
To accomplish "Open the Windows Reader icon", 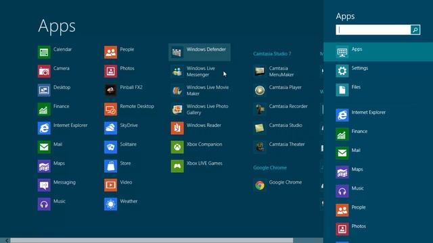I will click(x=177, y=128).
